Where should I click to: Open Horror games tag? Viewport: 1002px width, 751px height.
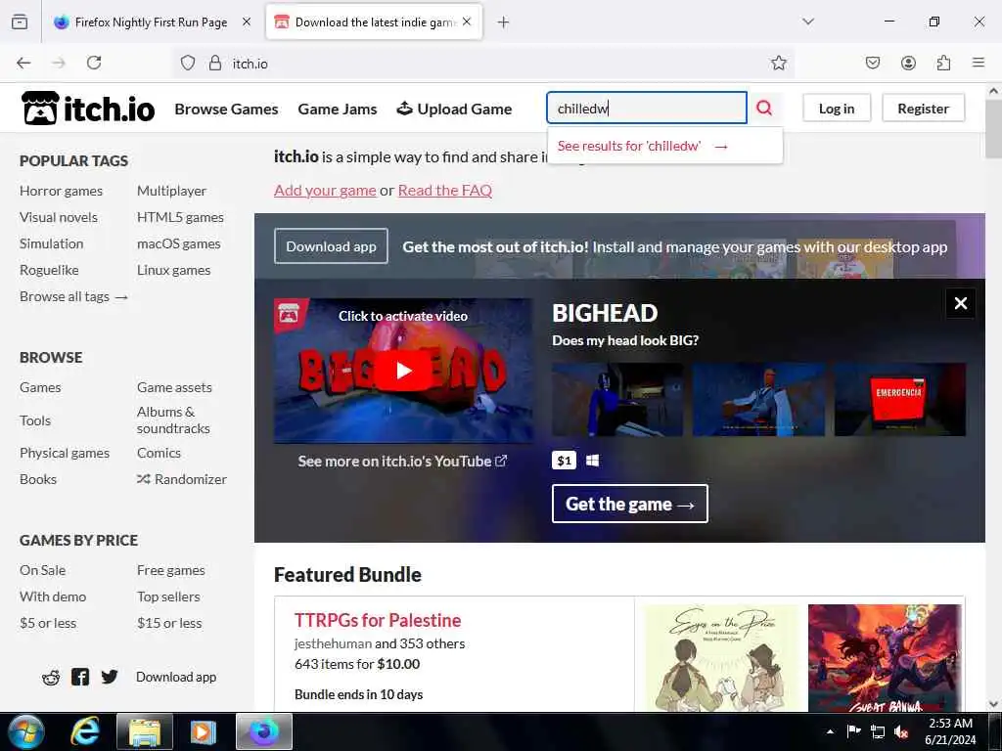point(61,191)
